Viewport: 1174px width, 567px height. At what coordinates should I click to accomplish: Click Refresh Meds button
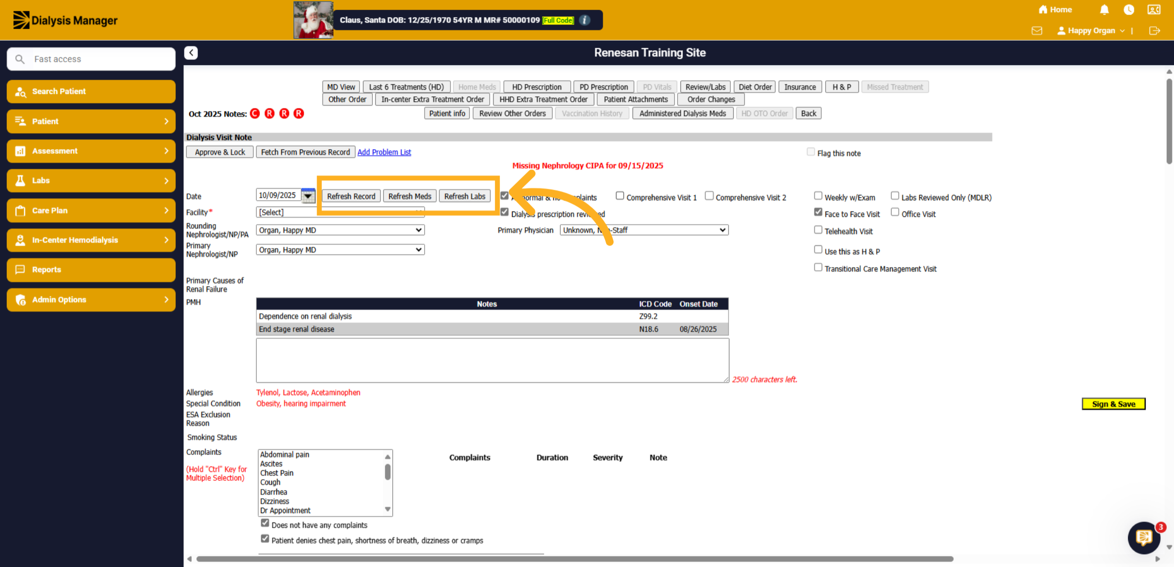coord(409,196)
